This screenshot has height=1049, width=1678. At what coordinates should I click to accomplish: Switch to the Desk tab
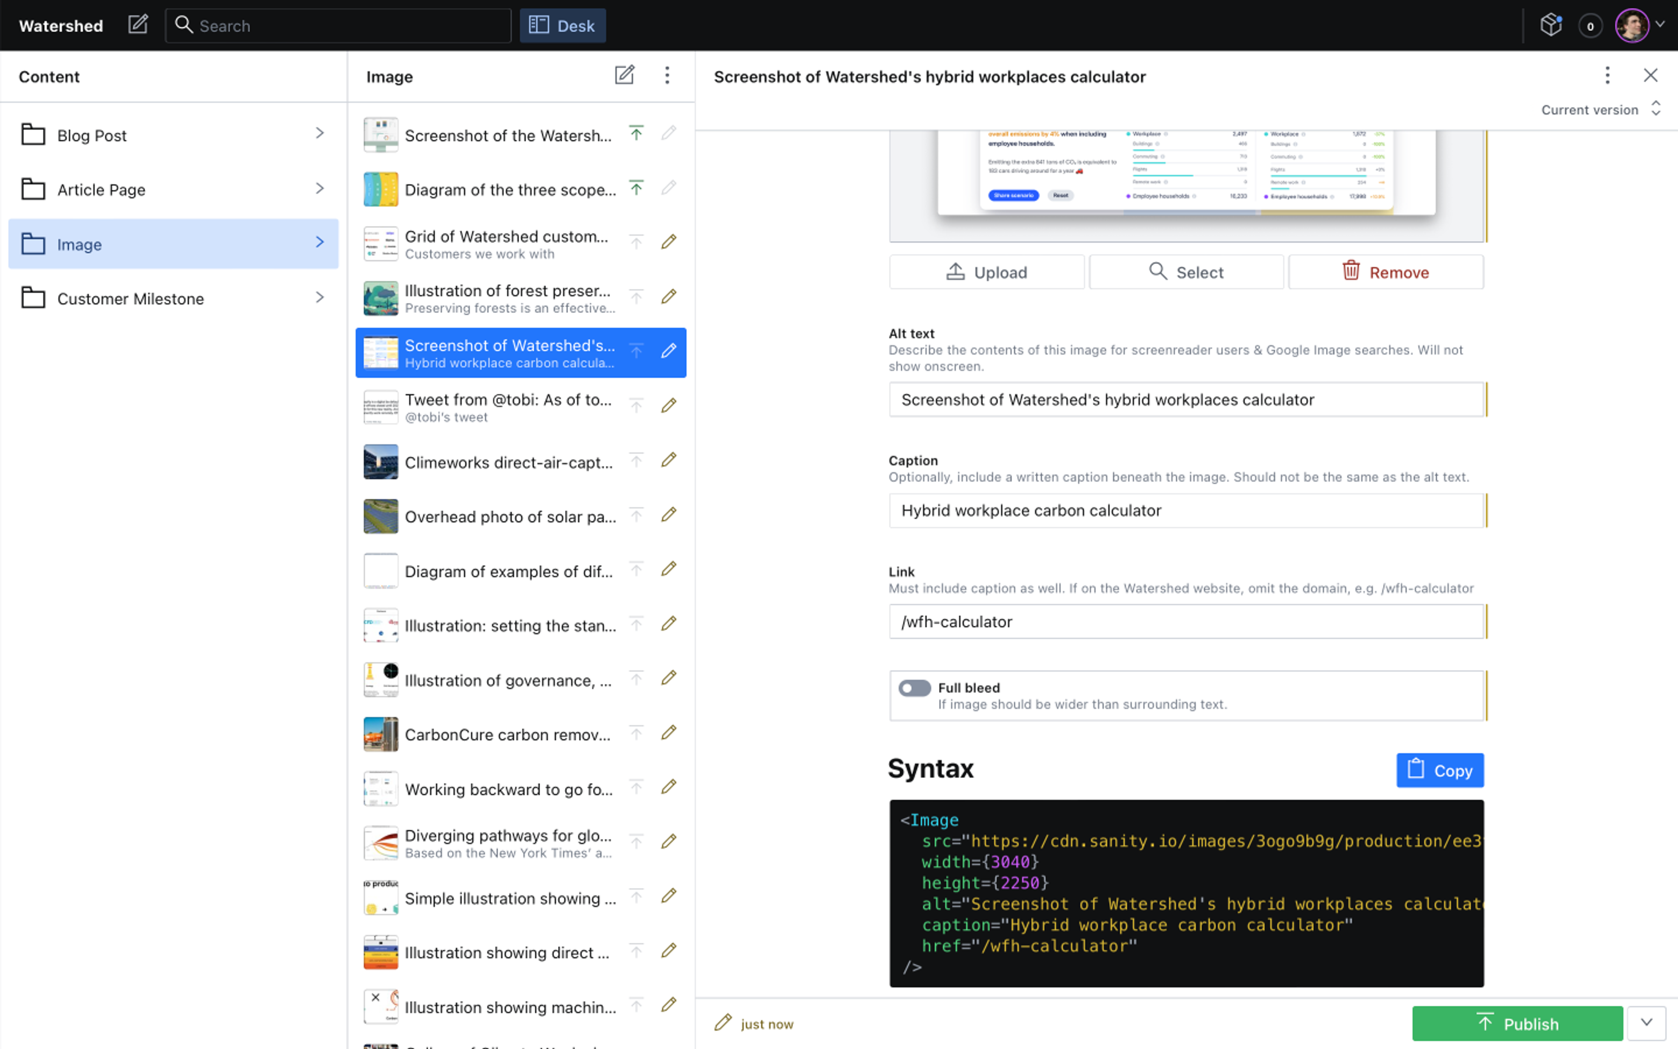tap(562, 26)
